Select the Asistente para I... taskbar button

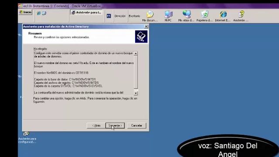[x=86, y=13]
